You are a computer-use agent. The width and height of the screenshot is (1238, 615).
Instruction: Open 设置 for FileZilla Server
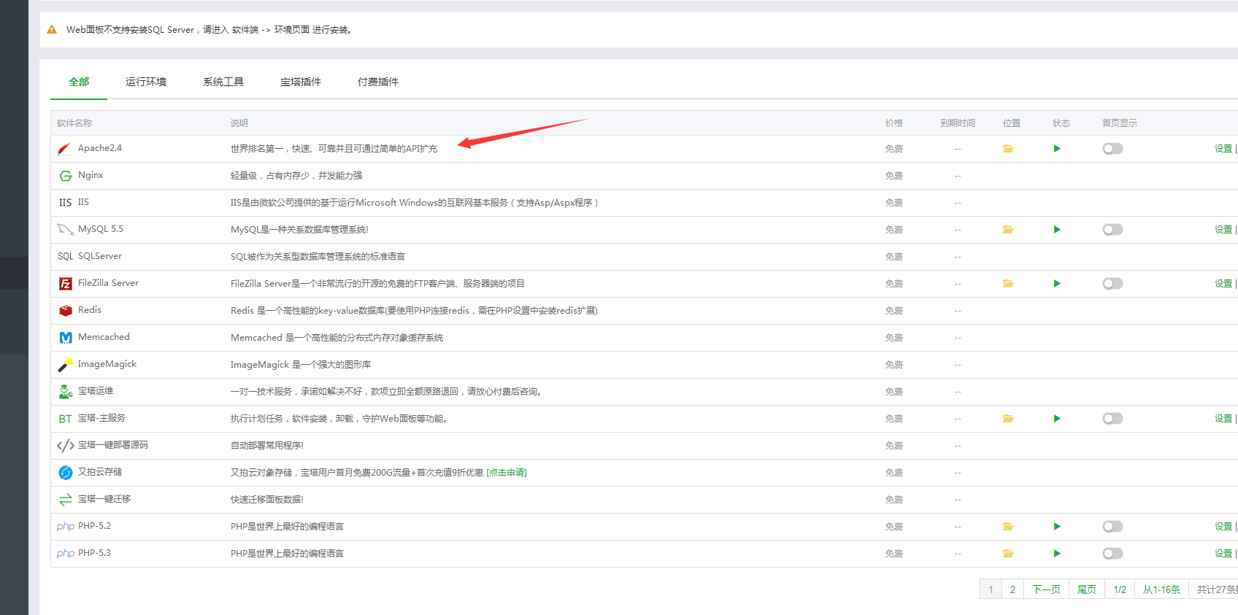pyautogui.click(x=1223, y=284)
